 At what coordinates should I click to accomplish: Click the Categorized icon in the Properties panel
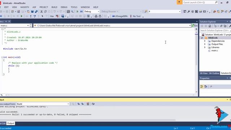[202, 87]
